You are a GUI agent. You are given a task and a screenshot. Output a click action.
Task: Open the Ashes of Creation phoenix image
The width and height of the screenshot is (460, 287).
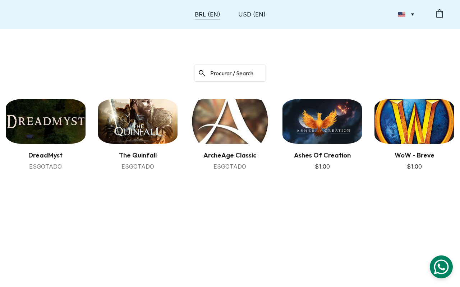click(x=322, y=121)
